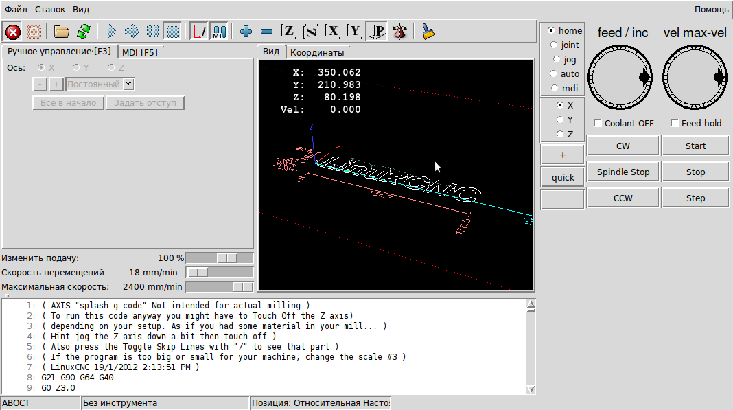
Task: Enable the Coolant OFF checkbox
Action: 598,123
